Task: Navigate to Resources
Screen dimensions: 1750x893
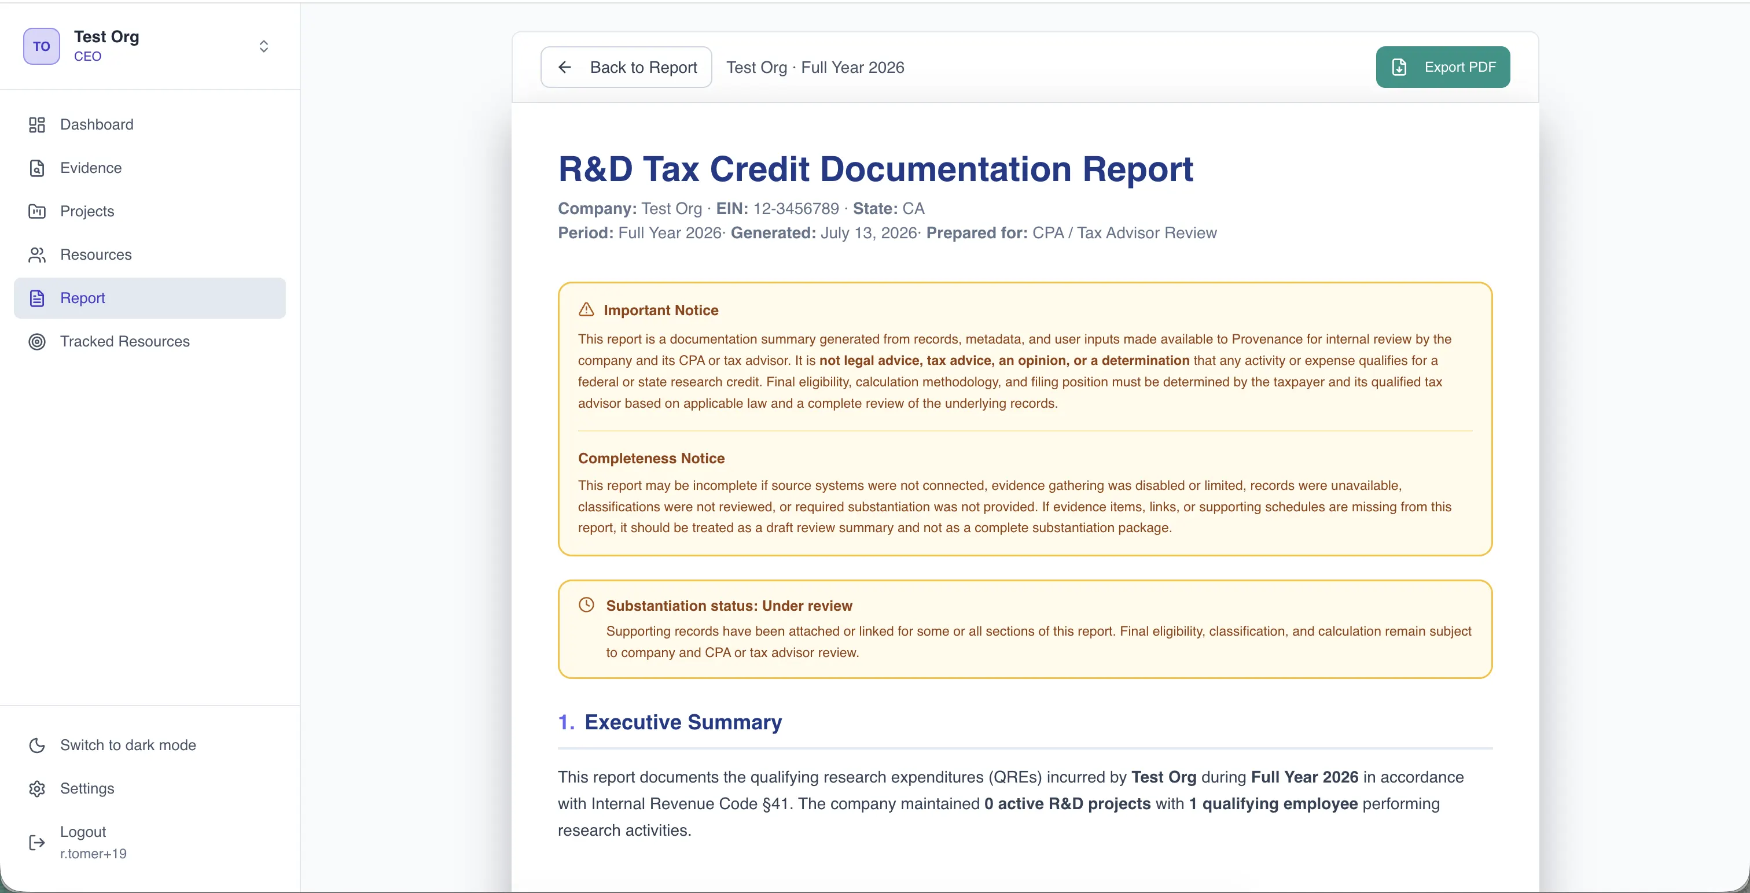Action: click(149, 255)
